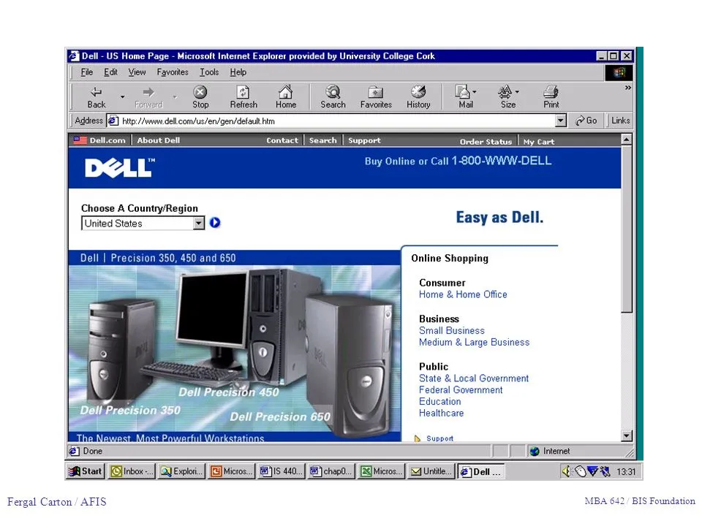The width and height of the screenshot is (702, 526).
Task: Follow the Home & Home Office link
Action: pyautogui.click(x=463, y=294)
